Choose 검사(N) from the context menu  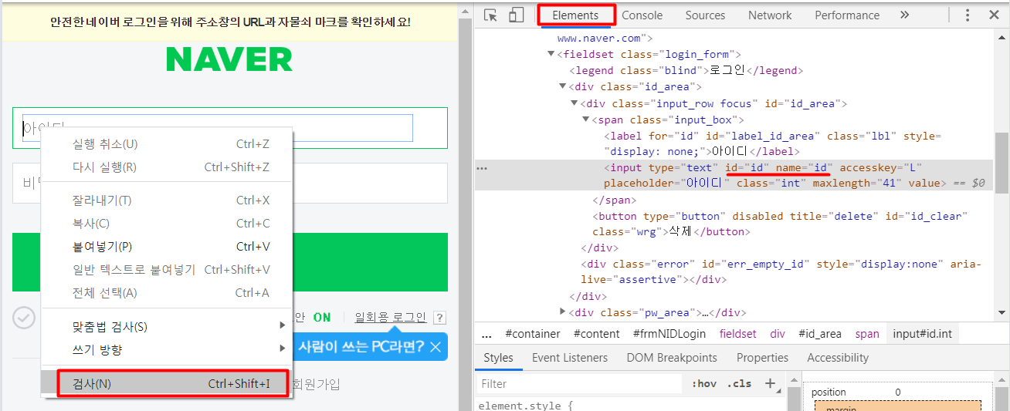pos(167,384)
